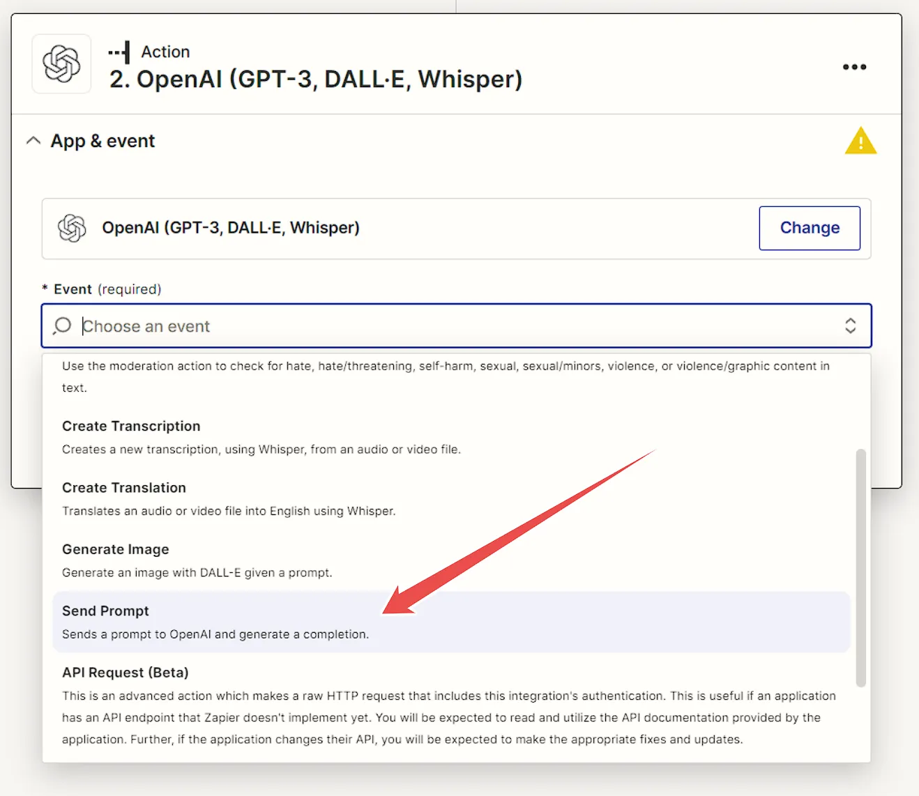Image resolution: width=919 pixels, height=796 pixels.
Task: Click the 'Action' label in the header
Action: [165, 52]
